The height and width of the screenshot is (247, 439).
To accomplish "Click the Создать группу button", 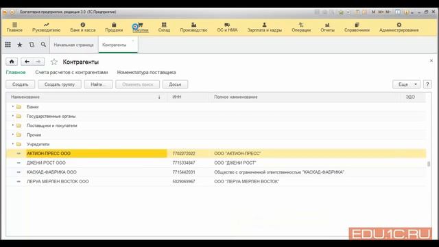I will [60, 84].
